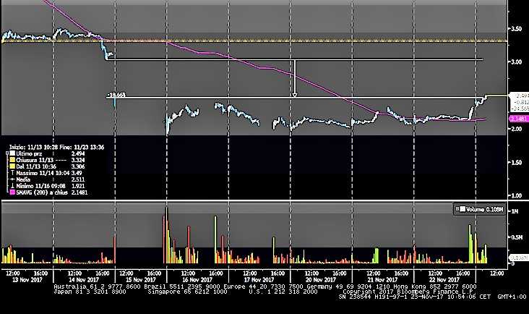This screenshot has width=529, height=314.
Task: Click the 13 Nov 2017 date label
Action: (27, 280)
